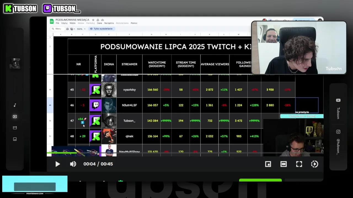
Task: Click the print icon in Sheets toolbar
Action: click(x=67, y=29)
